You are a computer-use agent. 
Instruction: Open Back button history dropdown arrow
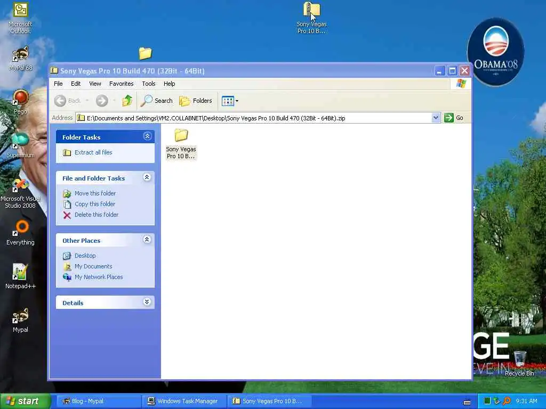click(x=87, y=101)
